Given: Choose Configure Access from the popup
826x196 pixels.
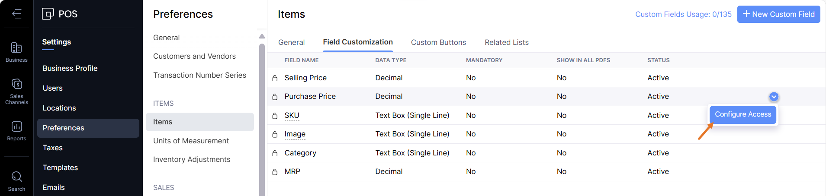Looking at the screenshot, I should pos(742,114).
